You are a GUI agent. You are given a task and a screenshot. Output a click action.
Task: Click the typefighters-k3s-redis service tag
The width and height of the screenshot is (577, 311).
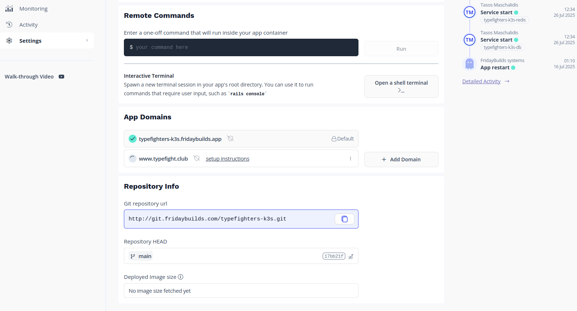tap(504, 20)
